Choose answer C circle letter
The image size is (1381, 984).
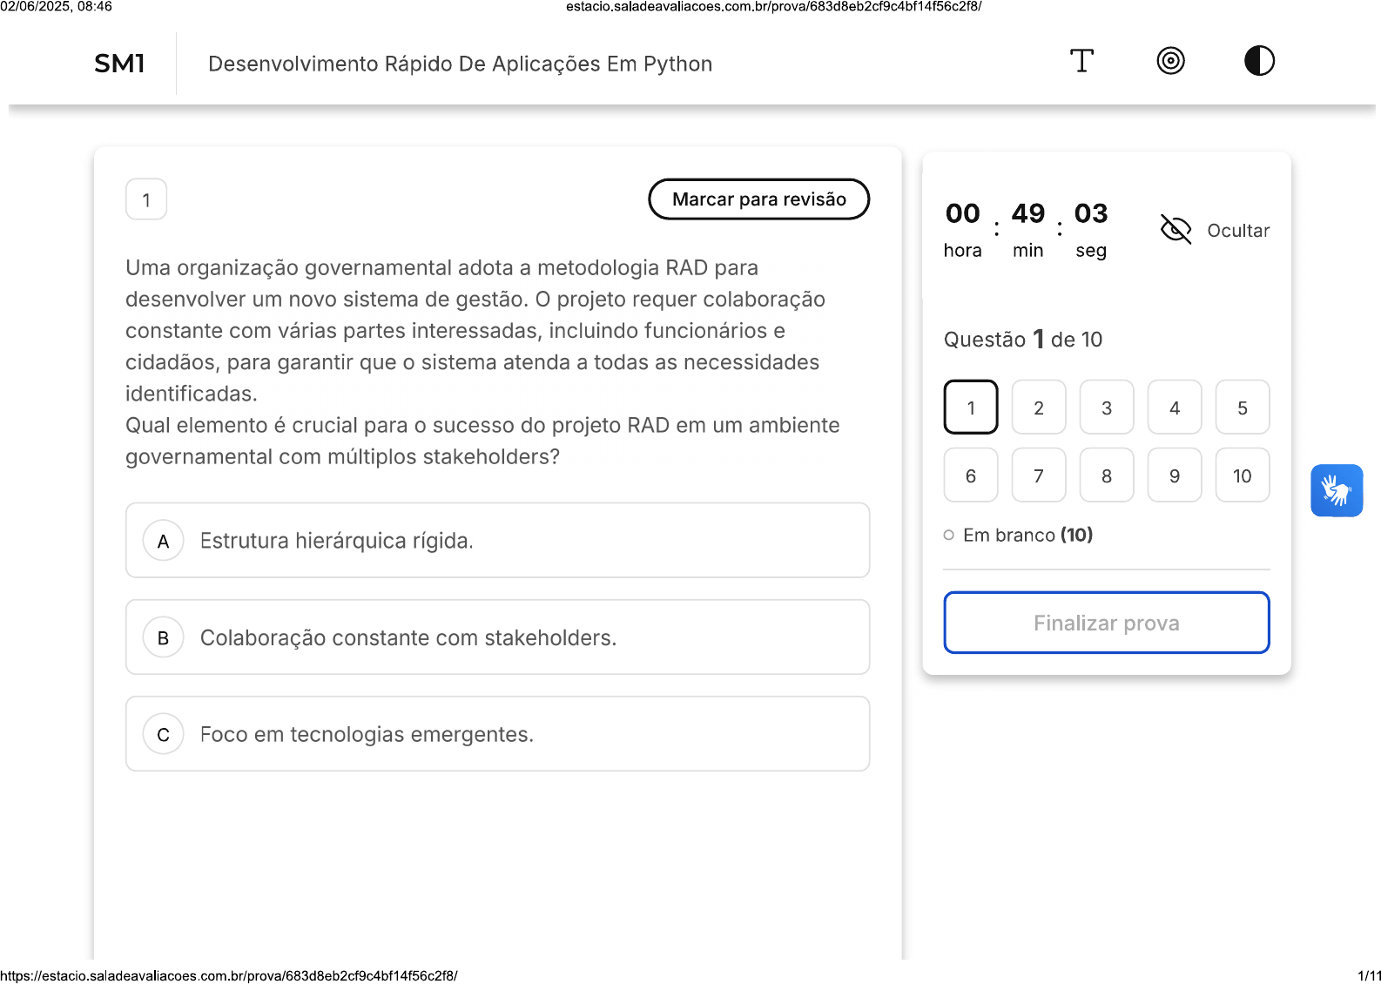163,734
